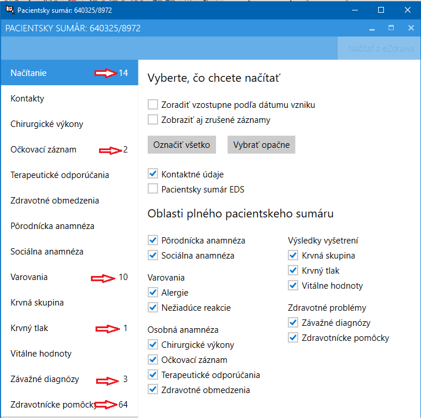
Task: Close the inner Pacientsky sumár panel
Action: 411,28
